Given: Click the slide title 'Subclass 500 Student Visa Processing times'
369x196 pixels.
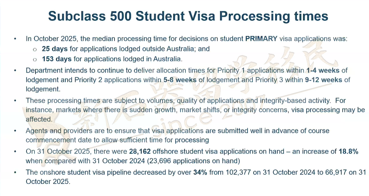Looking at the screenshot, I should [188, 16].
